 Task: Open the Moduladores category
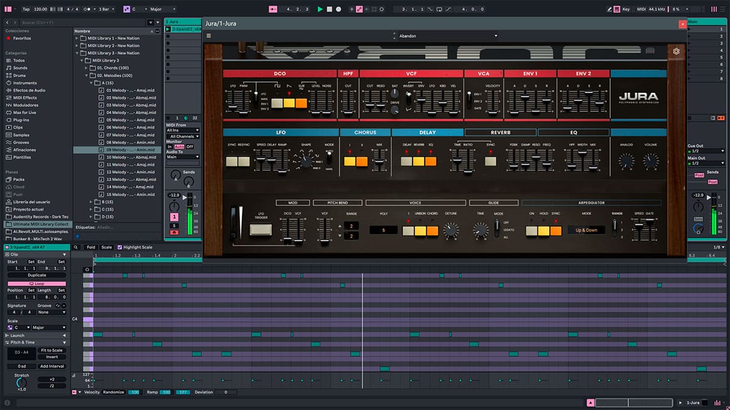(26, 105)
